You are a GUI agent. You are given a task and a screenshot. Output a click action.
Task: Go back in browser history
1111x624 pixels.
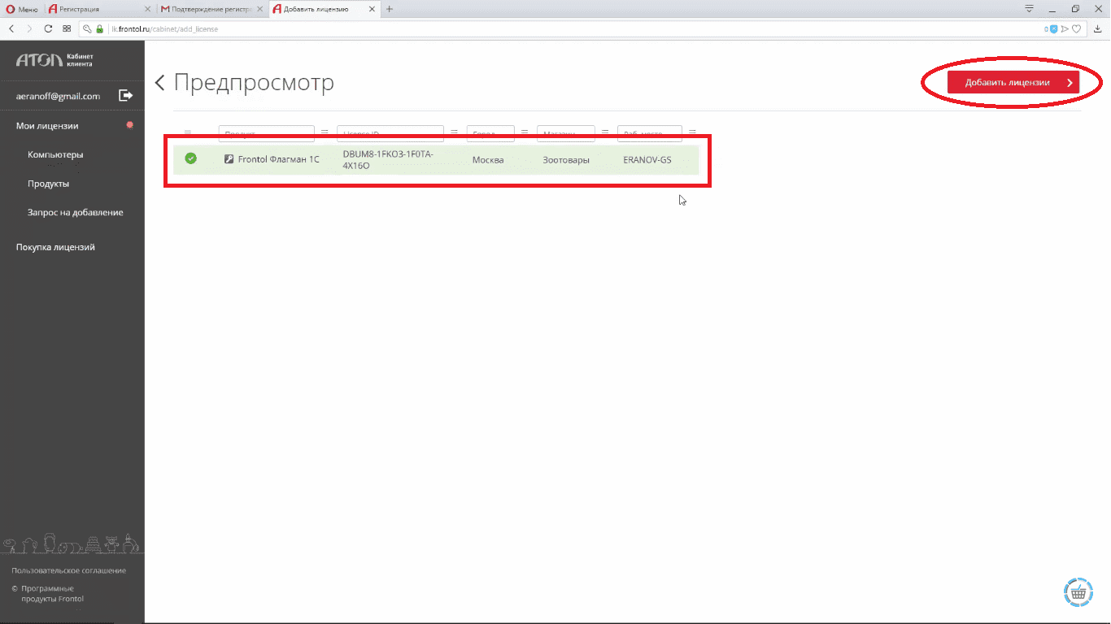coord(11,28)
